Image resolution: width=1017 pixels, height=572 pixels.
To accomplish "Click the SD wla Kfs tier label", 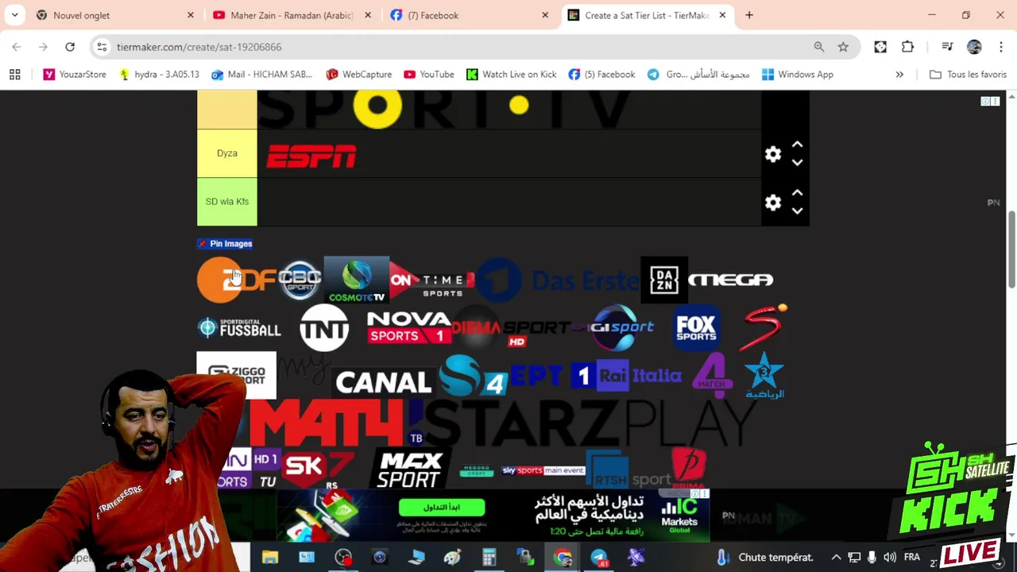I will [227, 202].
